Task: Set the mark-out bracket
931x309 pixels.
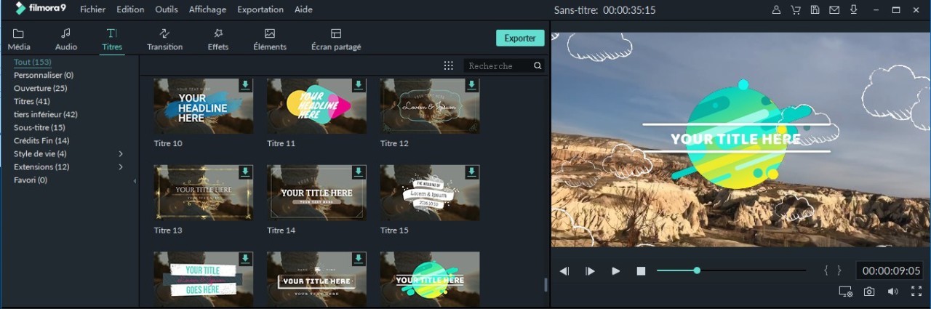Action: (839, 270)
